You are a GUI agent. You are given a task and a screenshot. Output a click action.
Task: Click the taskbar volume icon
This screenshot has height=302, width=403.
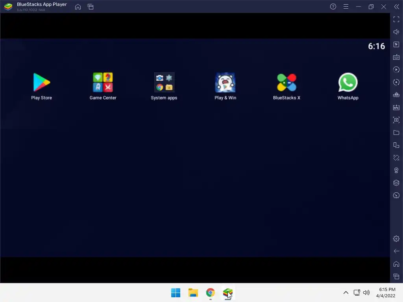pos(366,293)
